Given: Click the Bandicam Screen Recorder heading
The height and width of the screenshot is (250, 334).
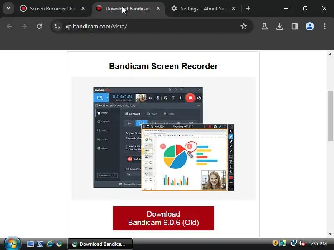Looking at the screenshot, I should [x=163, y=66].
